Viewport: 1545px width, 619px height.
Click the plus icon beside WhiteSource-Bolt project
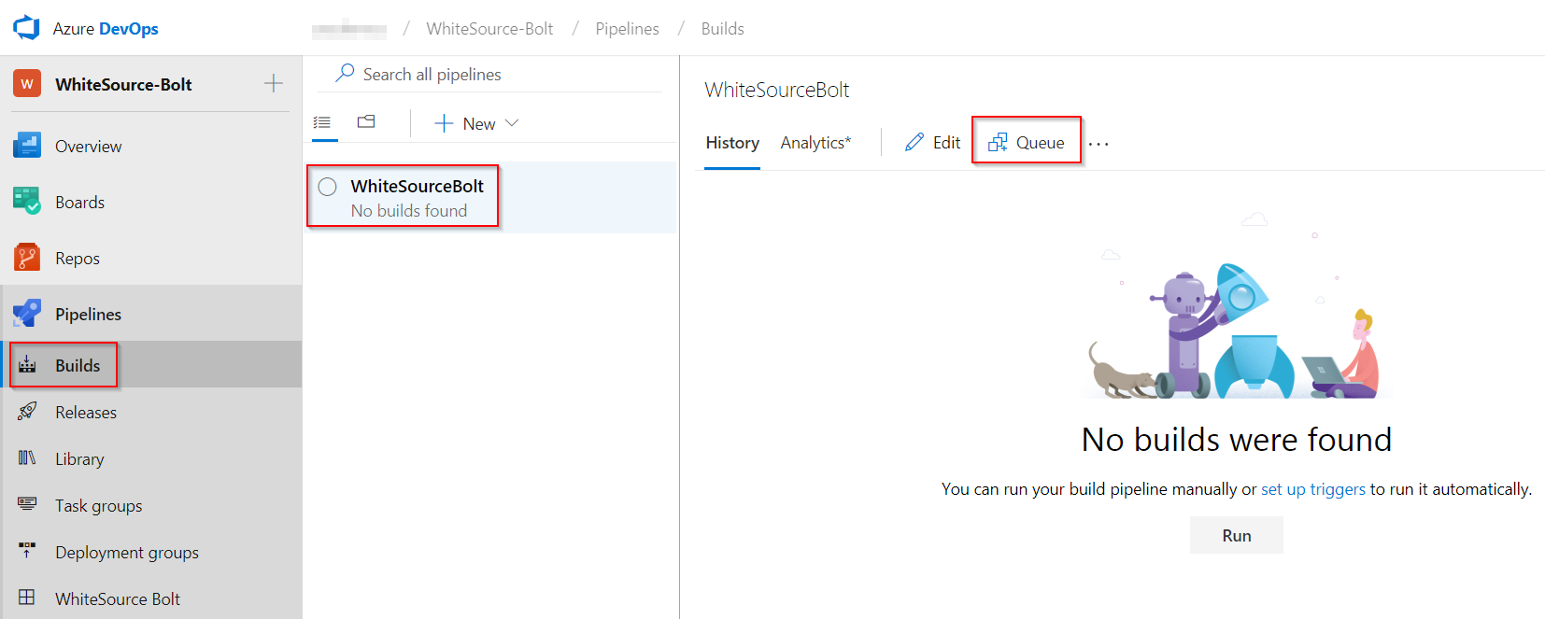(274, 84)
